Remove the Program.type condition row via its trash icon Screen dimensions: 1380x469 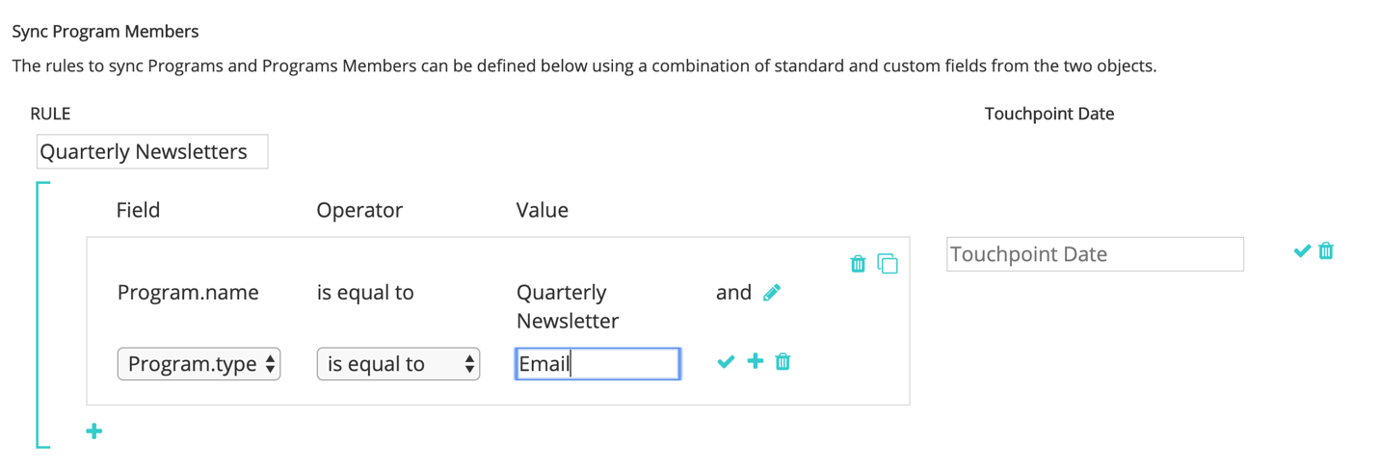pyautogui.click(x=783, y=361)
